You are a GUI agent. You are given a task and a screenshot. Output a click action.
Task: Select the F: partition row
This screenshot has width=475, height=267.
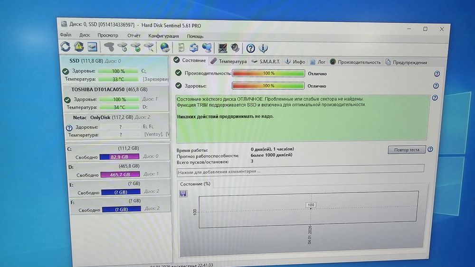click(121, 205)
